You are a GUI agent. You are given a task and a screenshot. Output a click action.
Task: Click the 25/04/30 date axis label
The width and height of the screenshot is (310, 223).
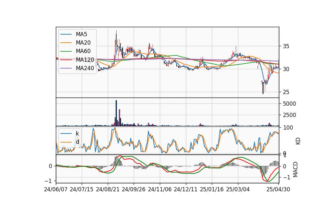coord(278,189)
